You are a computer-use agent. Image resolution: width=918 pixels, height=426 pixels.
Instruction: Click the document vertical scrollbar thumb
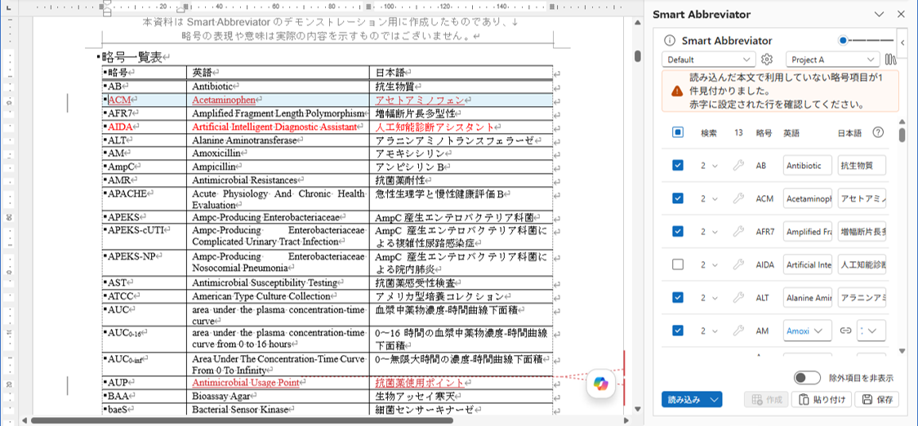coord(638,55)
